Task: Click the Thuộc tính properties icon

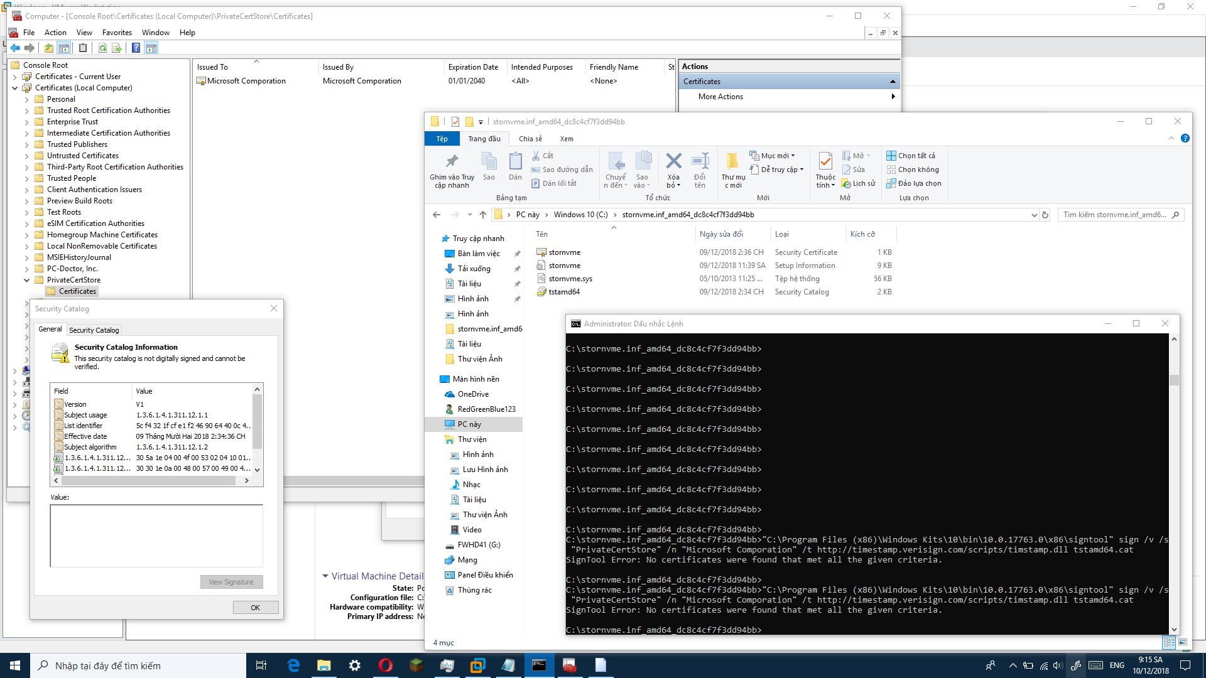Action: 825,161
